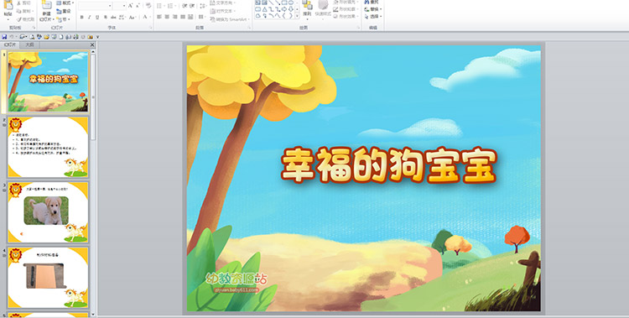Image resolution: width=629 pixels, height=318 pixels.
Task: Open the customize quick access toolbar arrow
Action: point(97,37)
